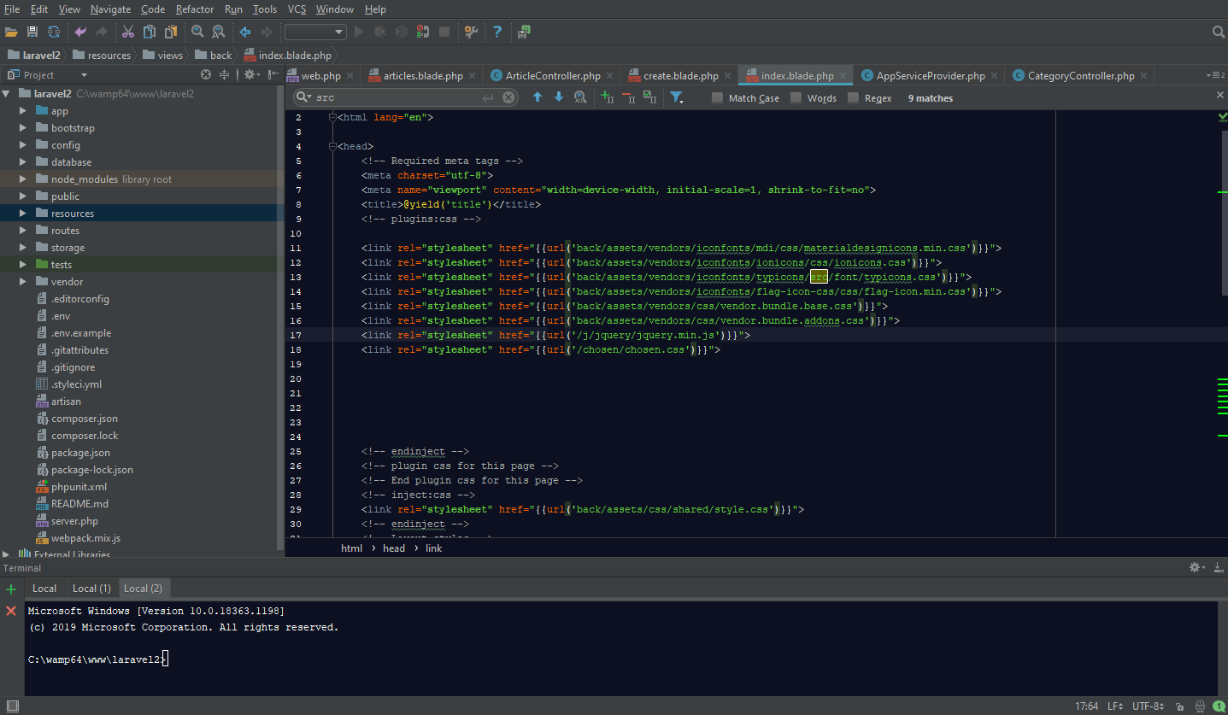Click the blue Back navigation arrow
This screenshot has width=1228, height=715.
(x=245, y=32)
